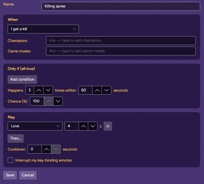Click the emote duration field showing 4
Image resolution: width=204 pixels, height=184 pixels.
[x=72, y=126]
